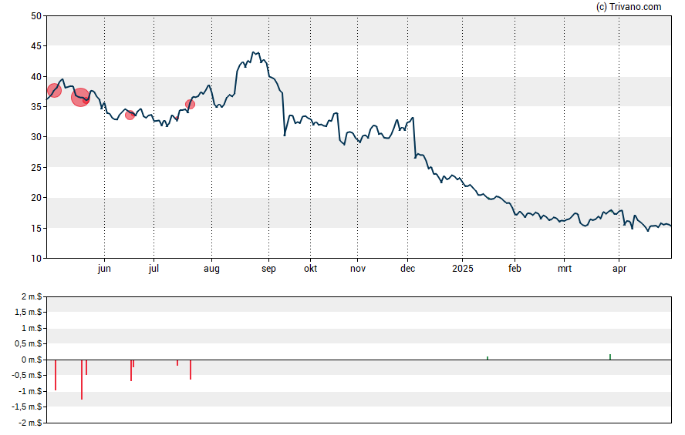Click the '-0,5 m.$' volume axis label
This screenshot has height=435, width=685.
(27, 375)
